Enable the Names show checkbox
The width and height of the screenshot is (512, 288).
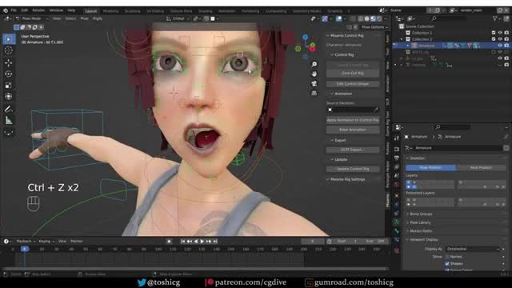click(447, 257)
